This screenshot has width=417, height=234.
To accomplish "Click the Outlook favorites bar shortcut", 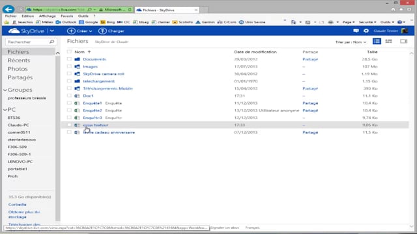I will pos(66,22).
